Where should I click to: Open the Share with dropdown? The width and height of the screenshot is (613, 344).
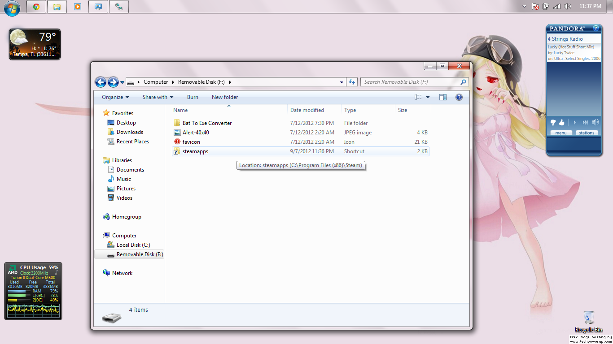[158, 97]
